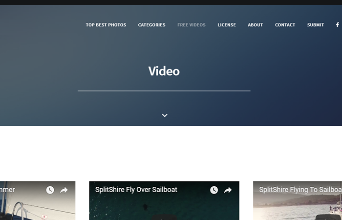
Task: Click the Submit navigation link
Action: click(x=315, y=25)
